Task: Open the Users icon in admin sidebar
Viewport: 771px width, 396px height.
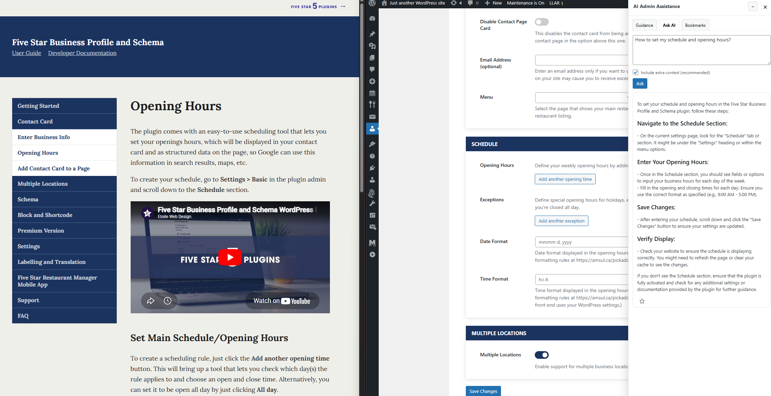Action: [x=372, y=180]
